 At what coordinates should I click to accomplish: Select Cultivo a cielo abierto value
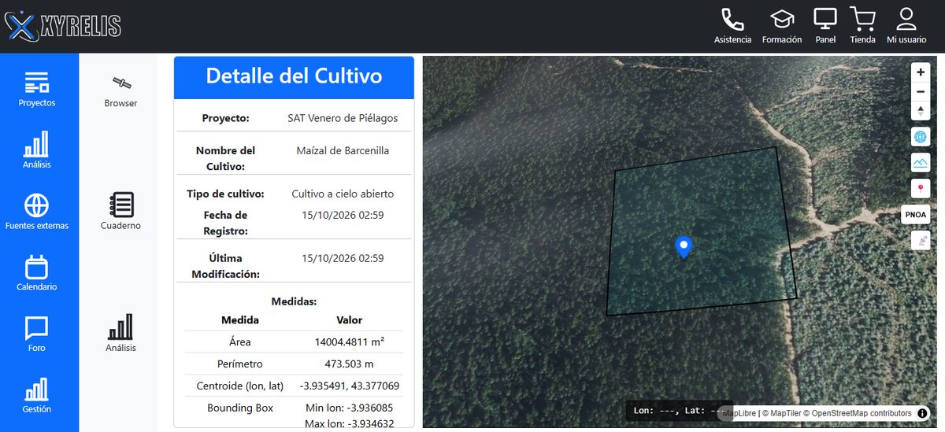click(343, 194)
